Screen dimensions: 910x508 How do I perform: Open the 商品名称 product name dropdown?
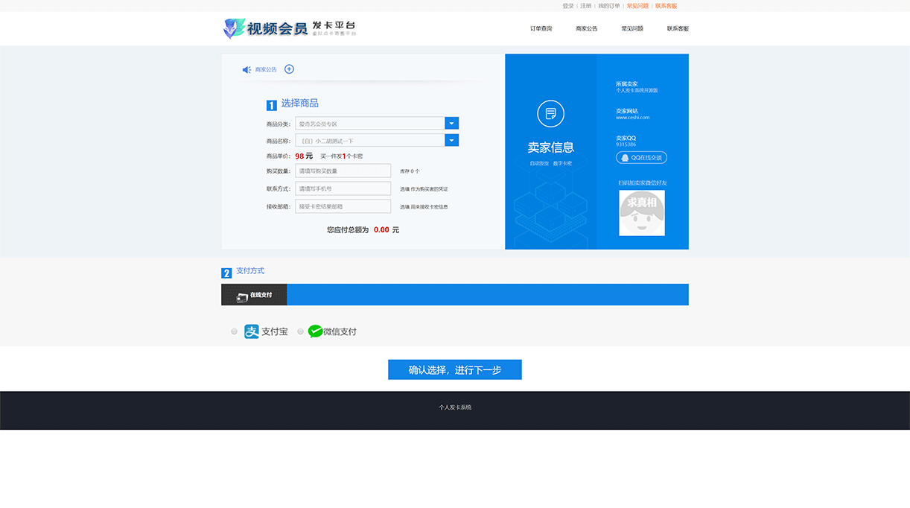click(x=452, y=139)
